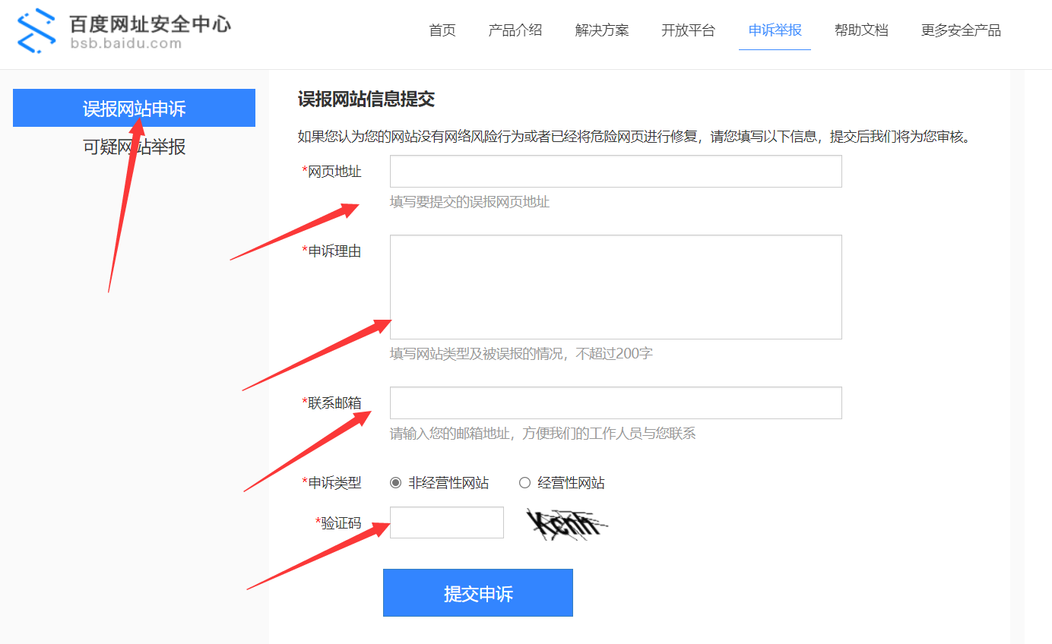The image size is (1052, 644).
Task: Open the 开放平台 navigation item
Action: coord(689,30)
